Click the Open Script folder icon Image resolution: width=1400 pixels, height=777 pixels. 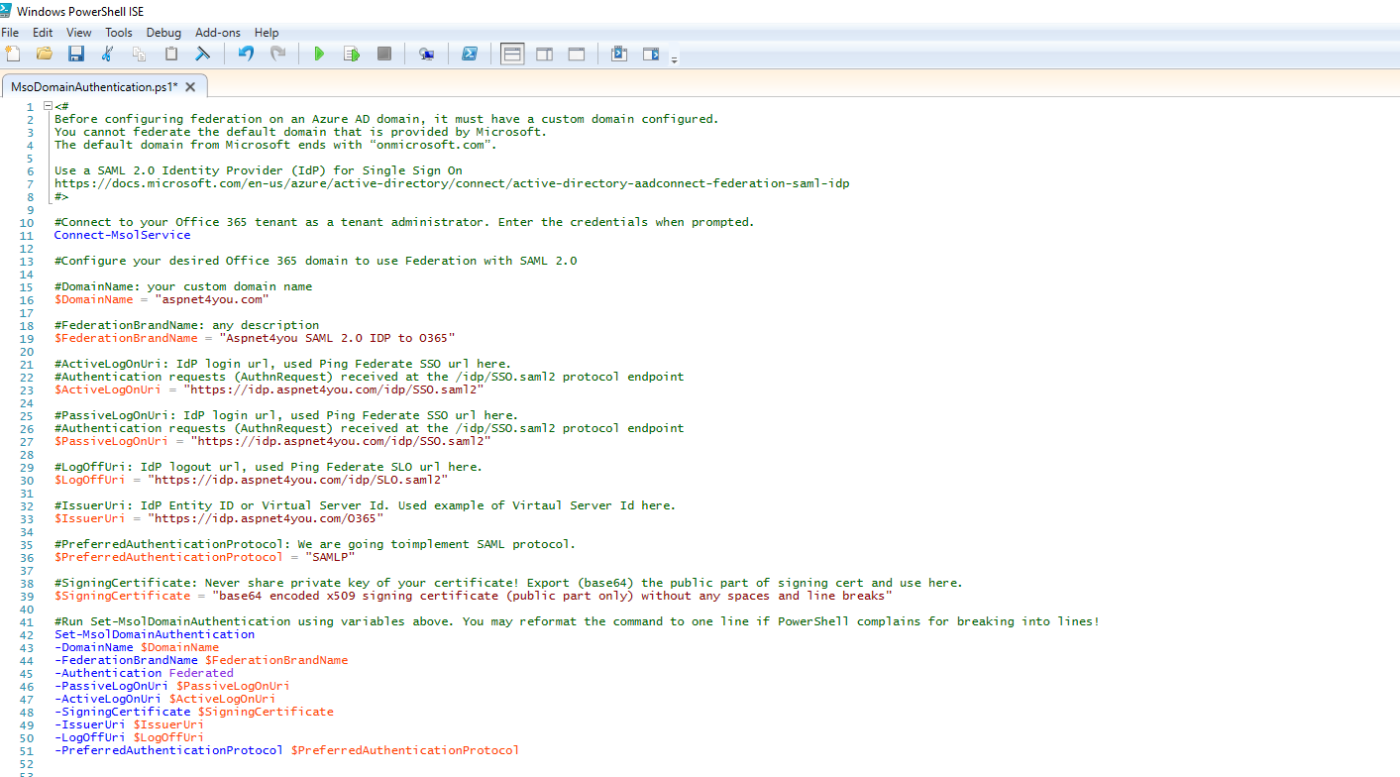[x=44, y=54]
